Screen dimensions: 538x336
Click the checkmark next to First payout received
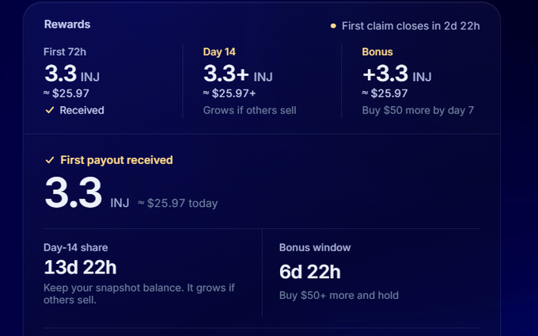(x=50, y=160)
